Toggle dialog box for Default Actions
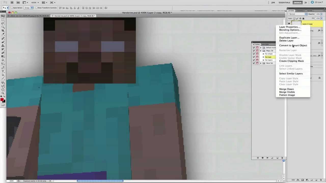The height and width of the screenshot is (183, 326). [x=257, y=48]
